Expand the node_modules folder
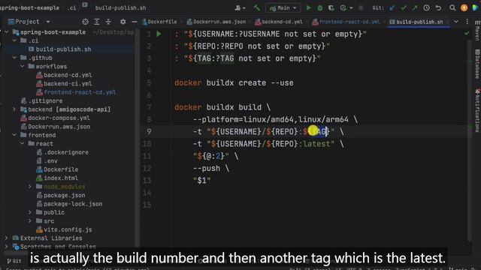This screenshot has width=481, height=270. [30, 187]
